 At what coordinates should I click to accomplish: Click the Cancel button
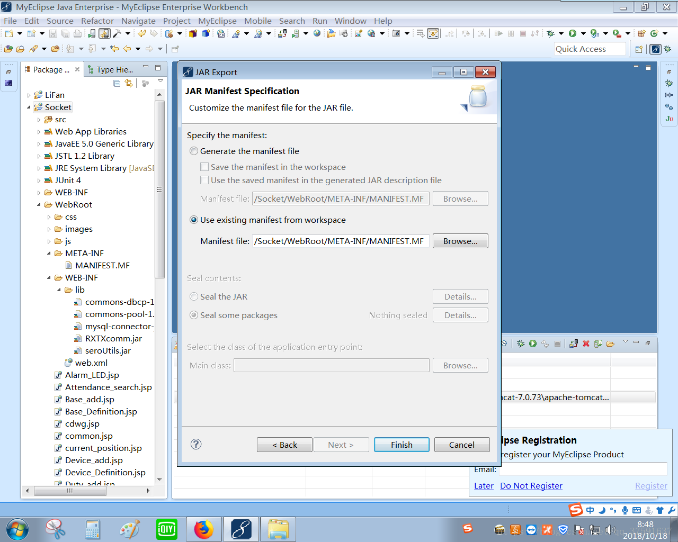[x=462, y=445]
